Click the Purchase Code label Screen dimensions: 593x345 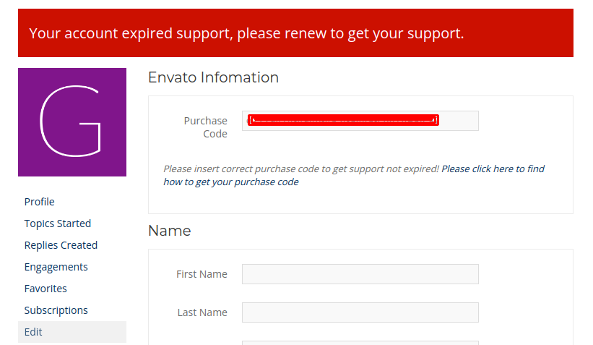(x=205, y=127)
